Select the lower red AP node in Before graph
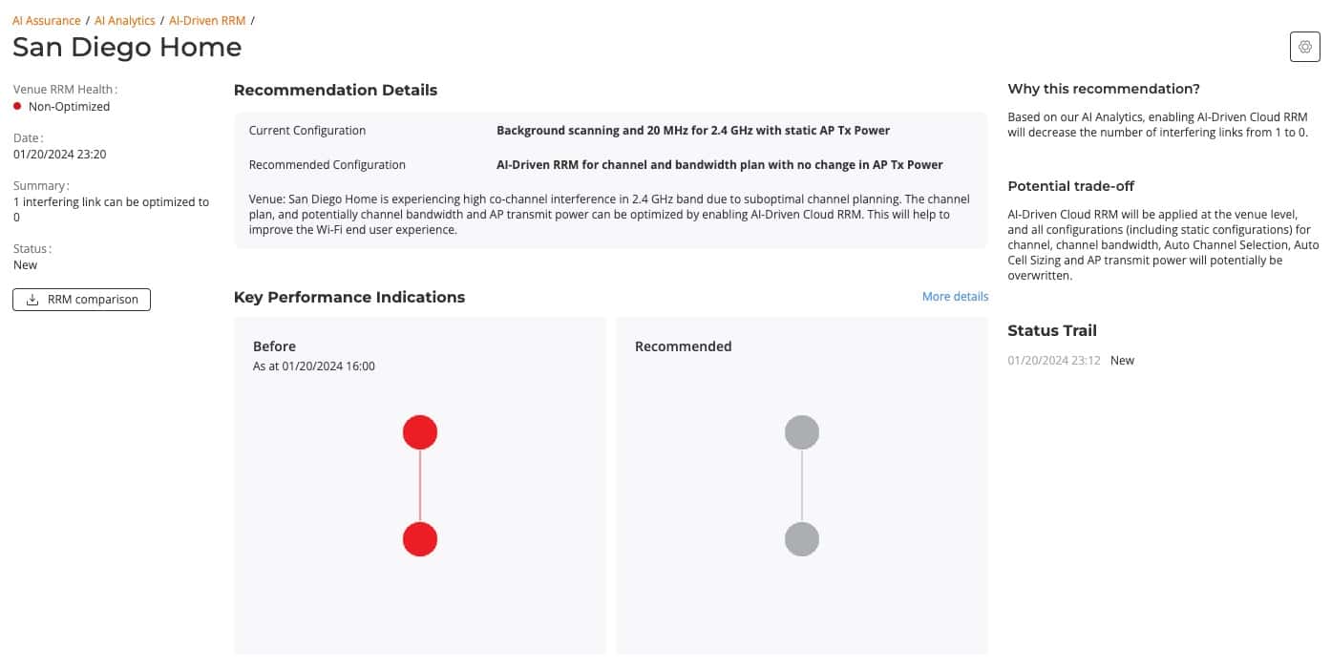This screenshot has width=1331, height=670. [x=420, y=539]
